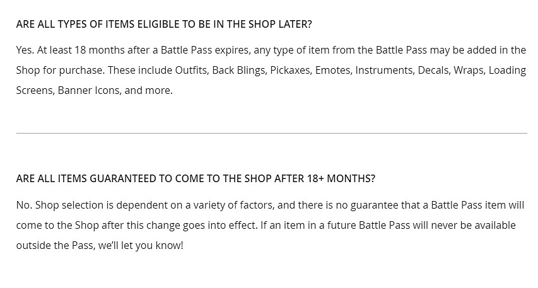Click the heading about items guaranteed after 18+ months
Viewport: 538px width, 288px height.
(x=196, y=178)
